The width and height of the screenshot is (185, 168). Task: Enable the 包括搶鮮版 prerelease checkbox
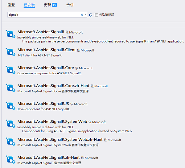[x=96, y=15]
